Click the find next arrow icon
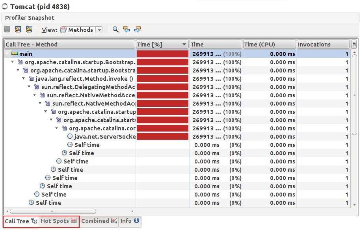The height and width of the screenshot is (230, 361). [x=138, y=30]
